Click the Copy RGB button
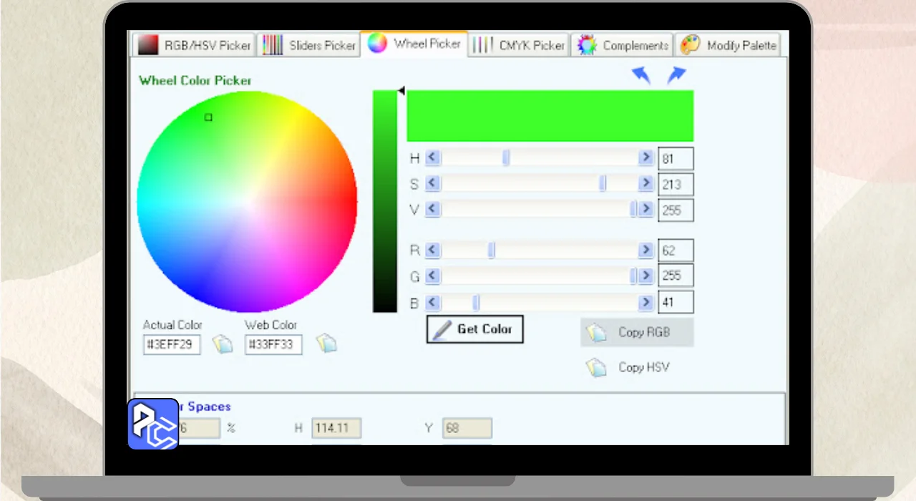This screenshot has width=916, height=501. 637,333
